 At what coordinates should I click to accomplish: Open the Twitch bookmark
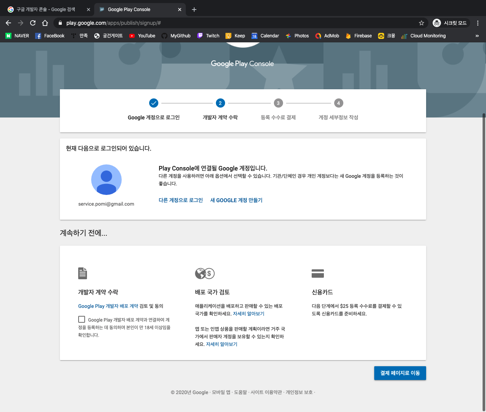[208, 36]
